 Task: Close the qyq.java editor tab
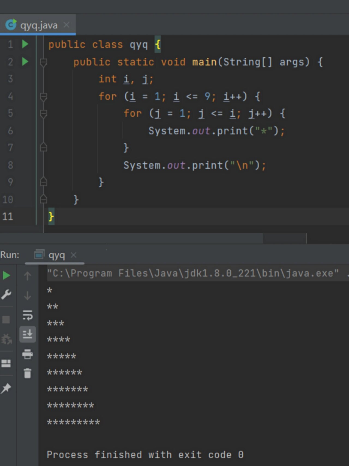click(x=66, y=25)
